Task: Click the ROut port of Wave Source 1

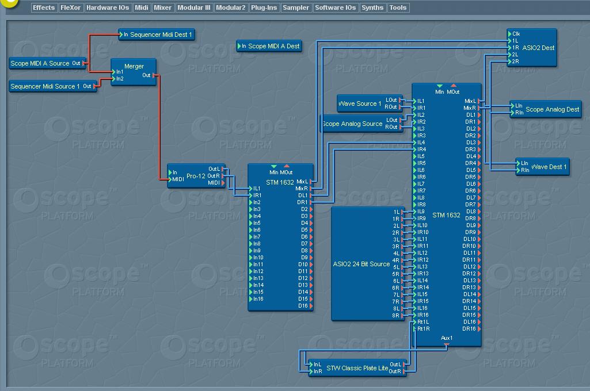Action: coord(401,107)
